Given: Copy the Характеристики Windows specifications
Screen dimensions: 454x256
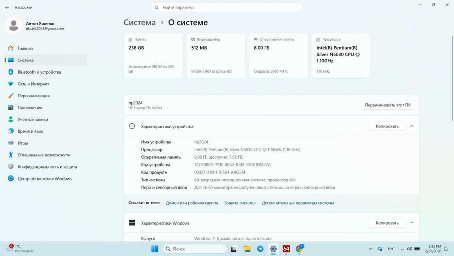Looking at the screenshot, I should point(387,223).
